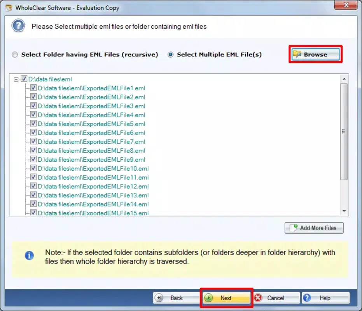Uncheck the ExportedEMLFile3.eml checkbox

click(33, 105)
